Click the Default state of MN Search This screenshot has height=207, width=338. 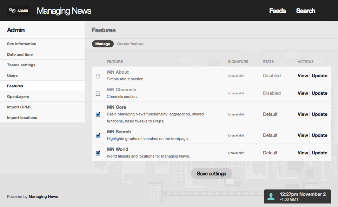(x=270, y=135)
